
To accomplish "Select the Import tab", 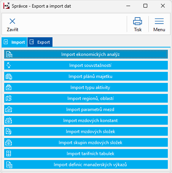I will (14, 42).
